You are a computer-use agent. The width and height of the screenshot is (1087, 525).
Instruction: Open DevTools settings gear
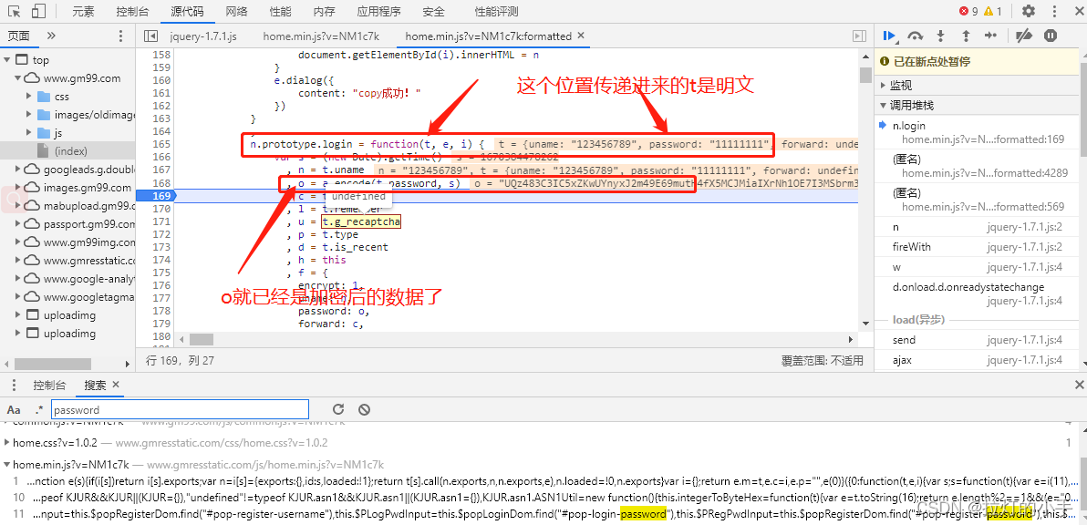(x=1029, y=11)
